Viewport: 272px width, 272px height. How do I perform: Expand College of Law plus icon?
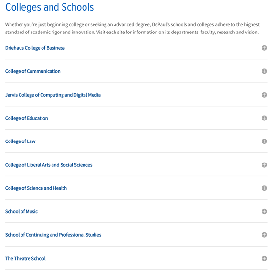click(264, 141)
